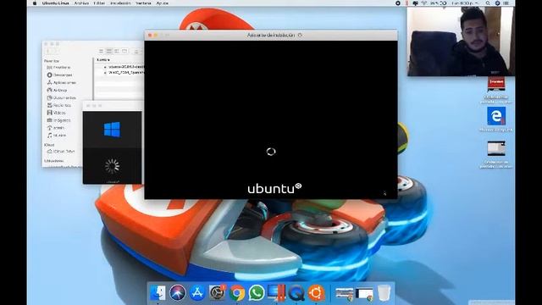The image size is (542, 305).
Task: Minimize the Asistente de instalación window
Action: 156,36
